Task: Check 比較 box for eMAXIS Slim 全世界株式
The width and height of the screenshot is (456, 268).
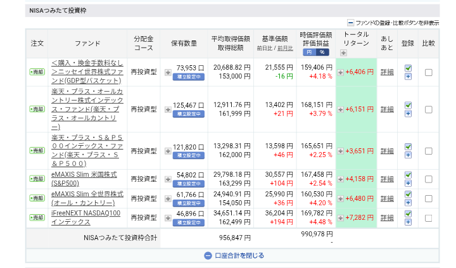Action: pos(428,199)
